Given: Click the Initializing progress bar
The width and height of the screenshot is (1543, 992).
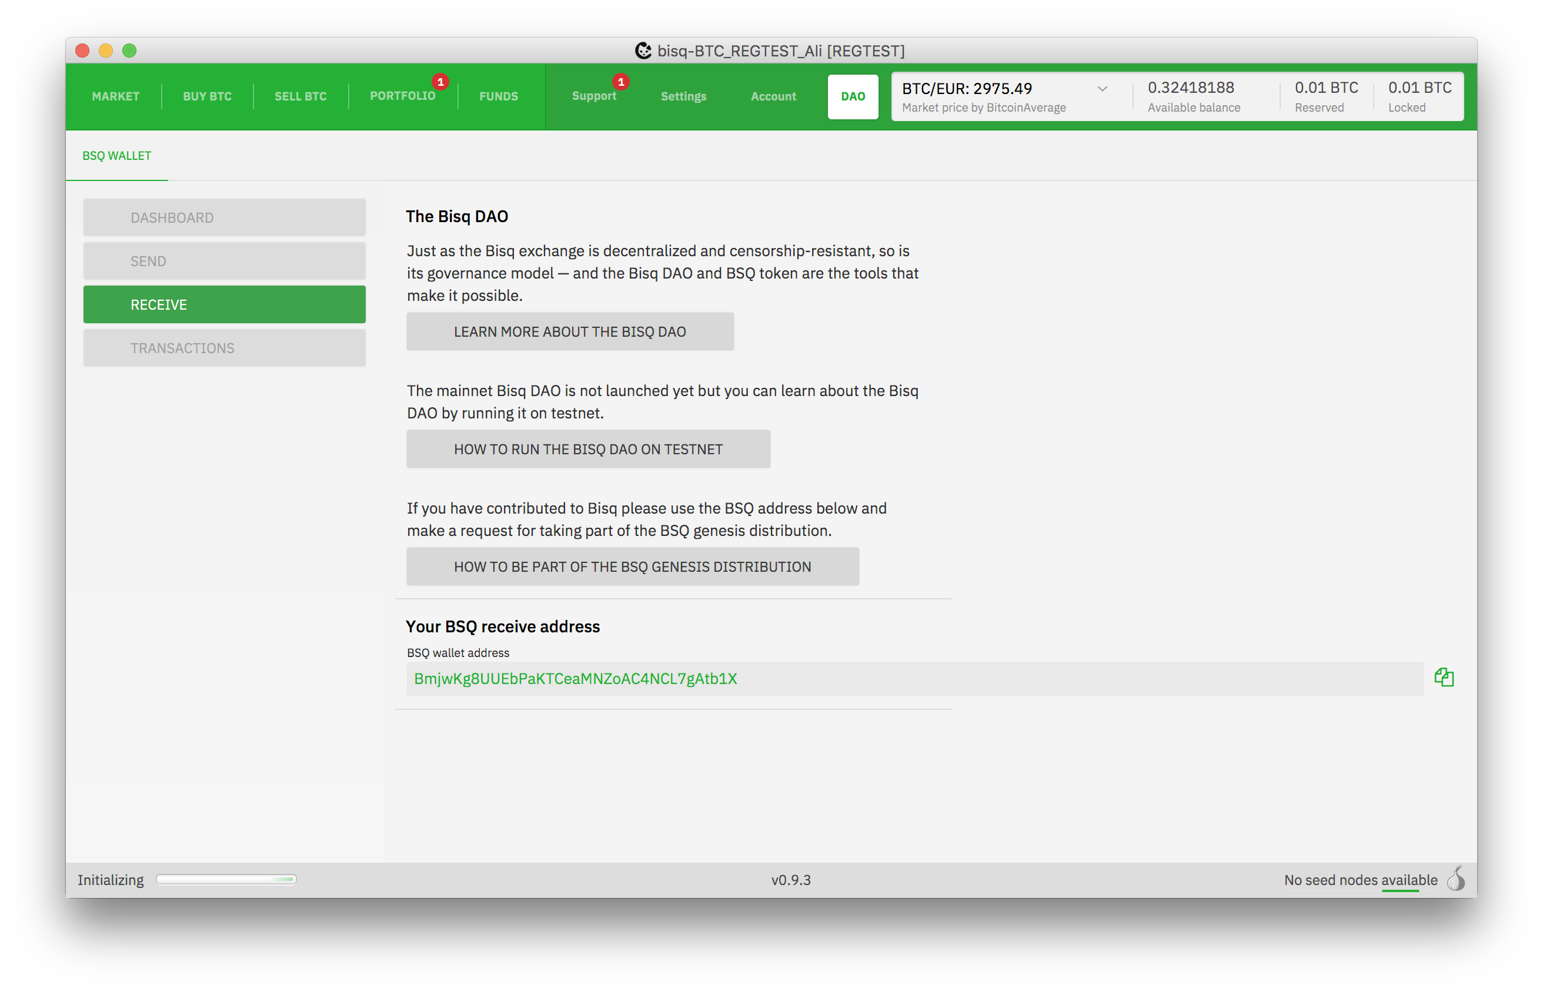Looking at the screenshot, I should click(x=226, y=879).
